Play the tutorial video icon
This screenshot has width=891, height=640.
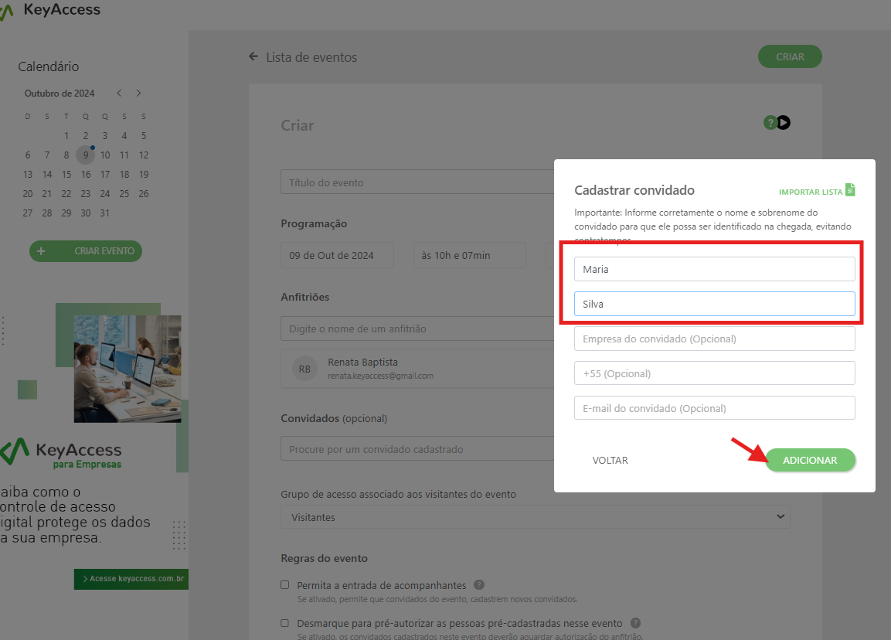point(784,122)
